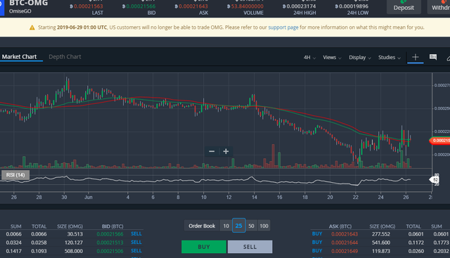The height and width of the screenshot is (258, 450).
Task: Click the 24H LOW value 0.00019896
Action: tap(354, 6)
